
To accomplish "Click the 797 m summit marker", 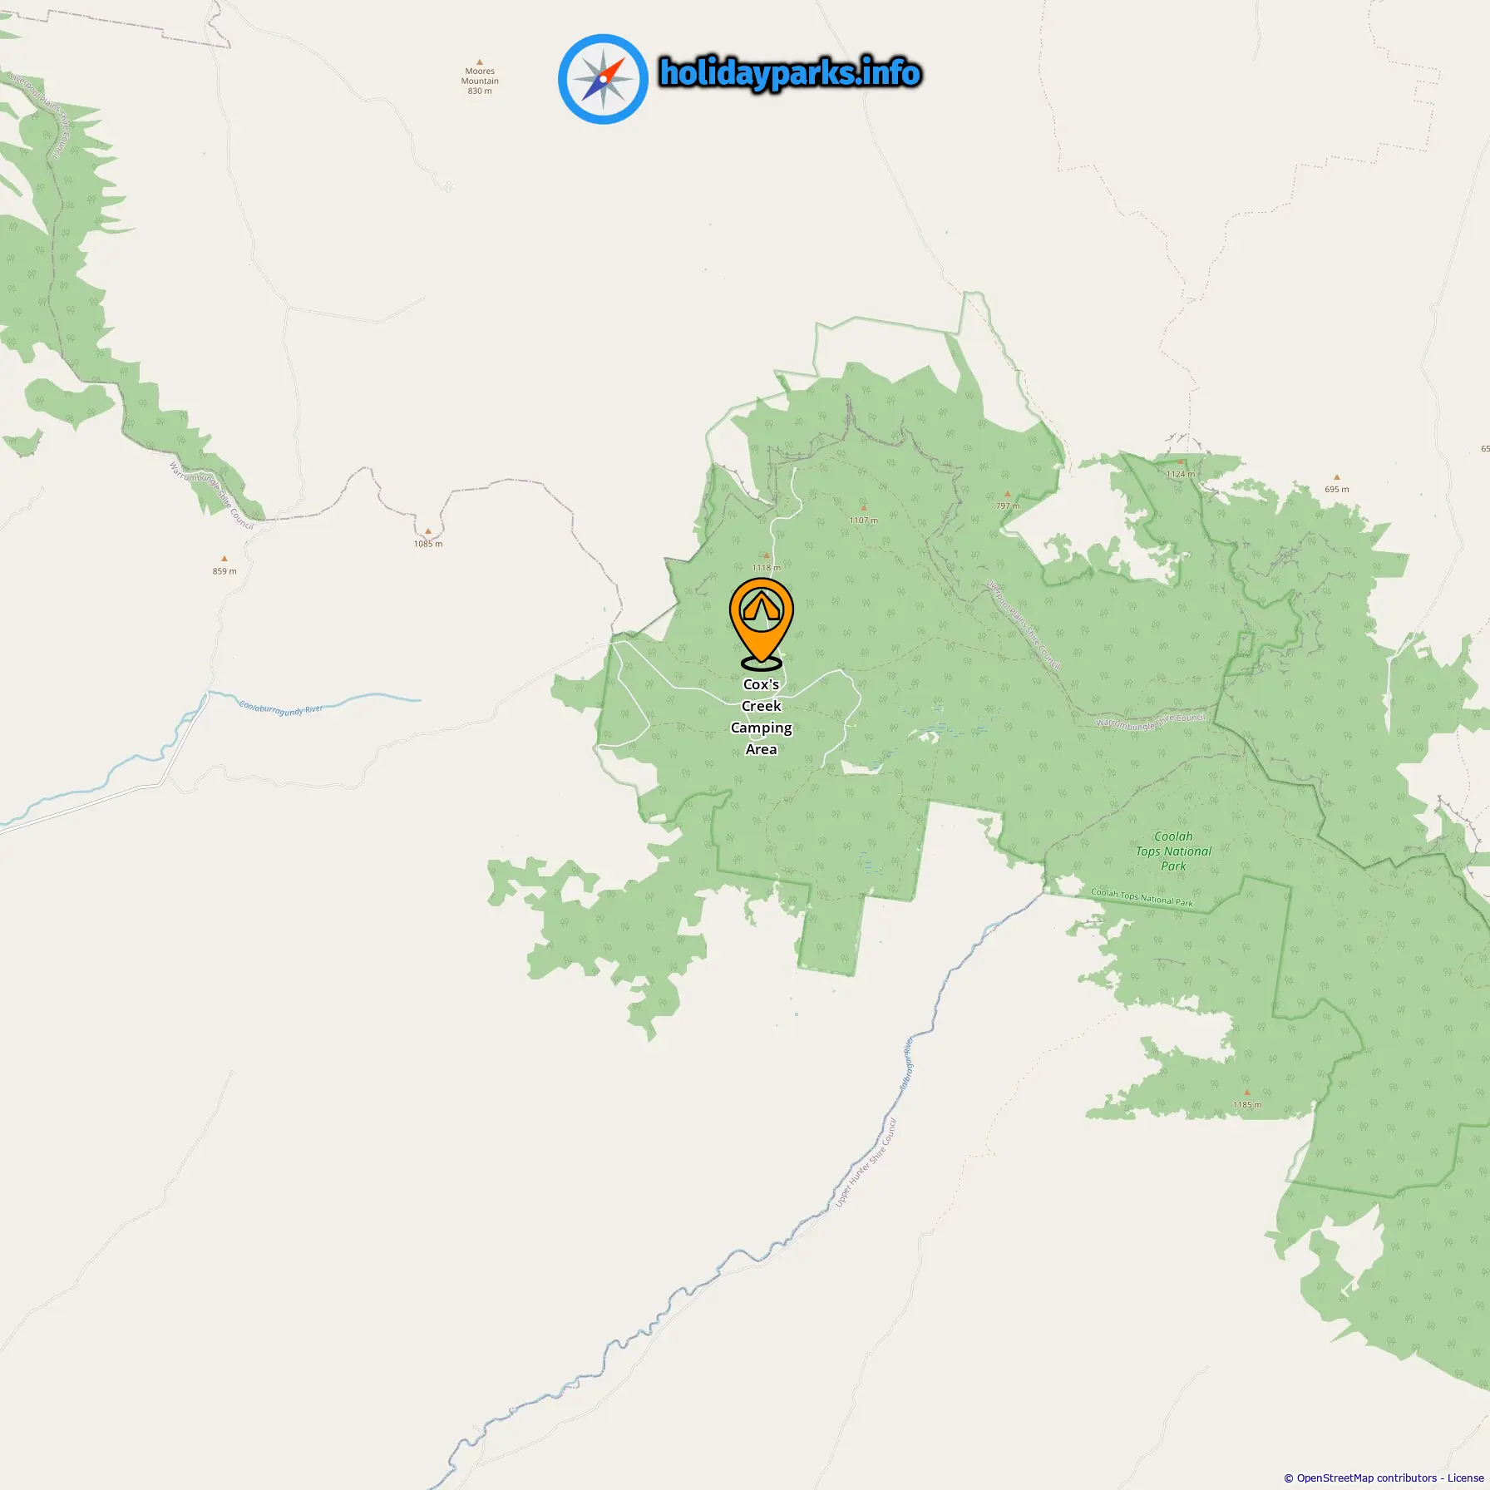I will pos(1008,494).
